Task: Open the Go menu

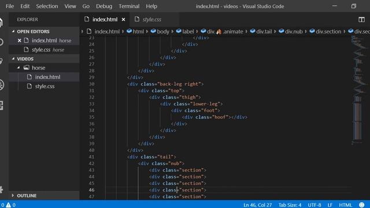Action: [x=86, y=6]
